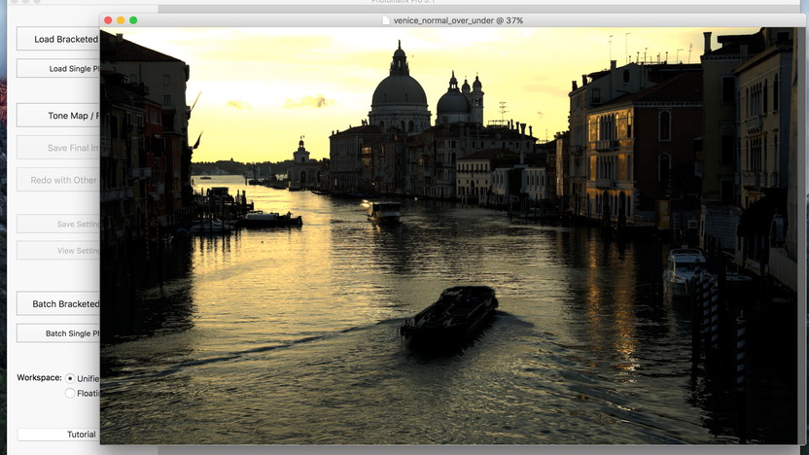809x455 pixels.
Task: Click the venice_normal_over_under @ 37% title
Action: pyautogui.click(x=458, y=20)
